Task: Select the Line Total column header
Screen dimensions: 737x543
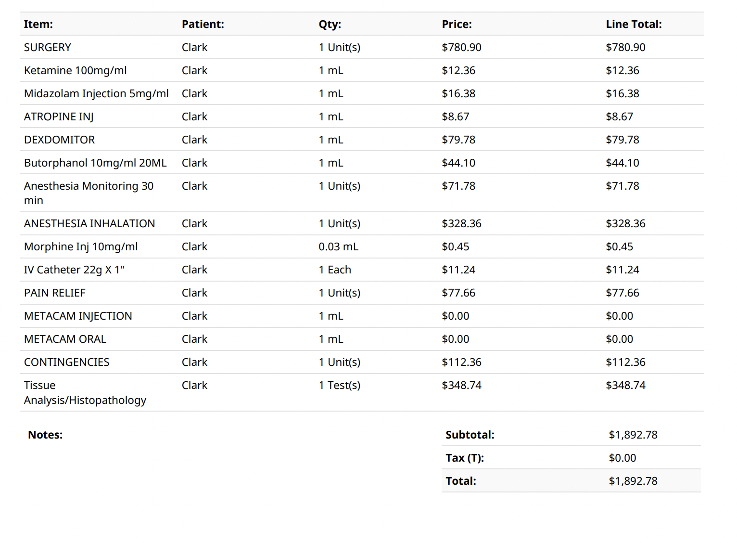Action: [633, 24]
